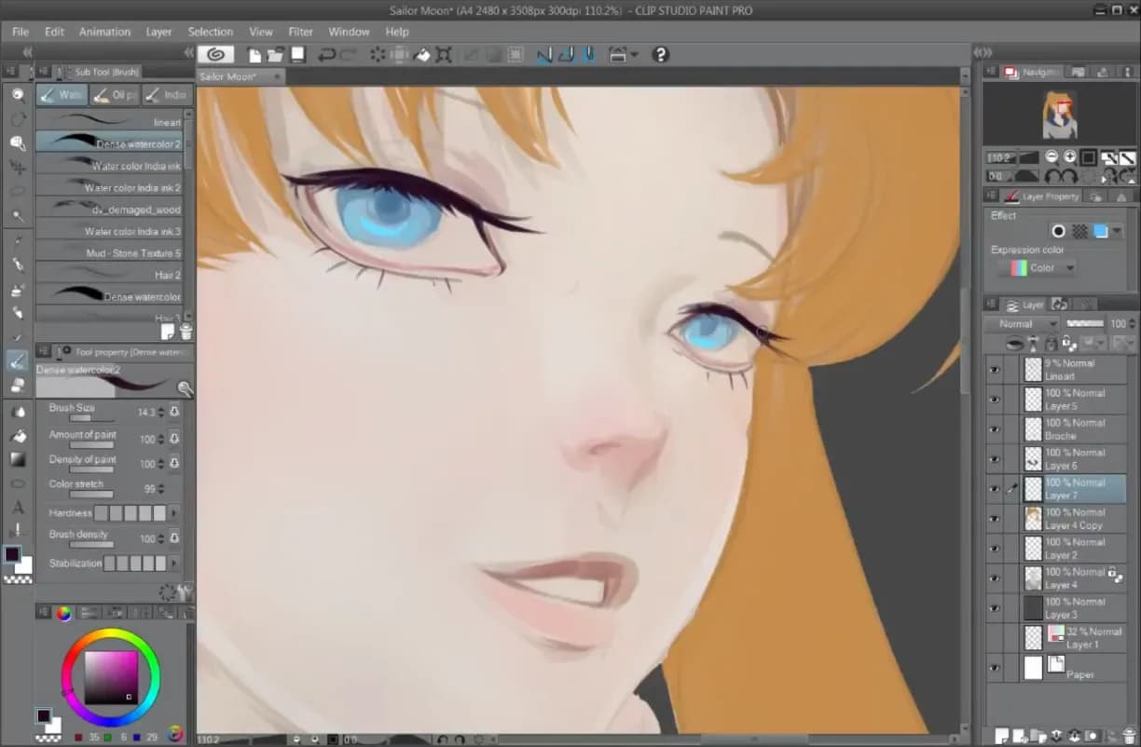The height and width of the screenshot is (747, 1141).
Task: Fill with bucket from command bar
Action: click(x=422, y=55)
